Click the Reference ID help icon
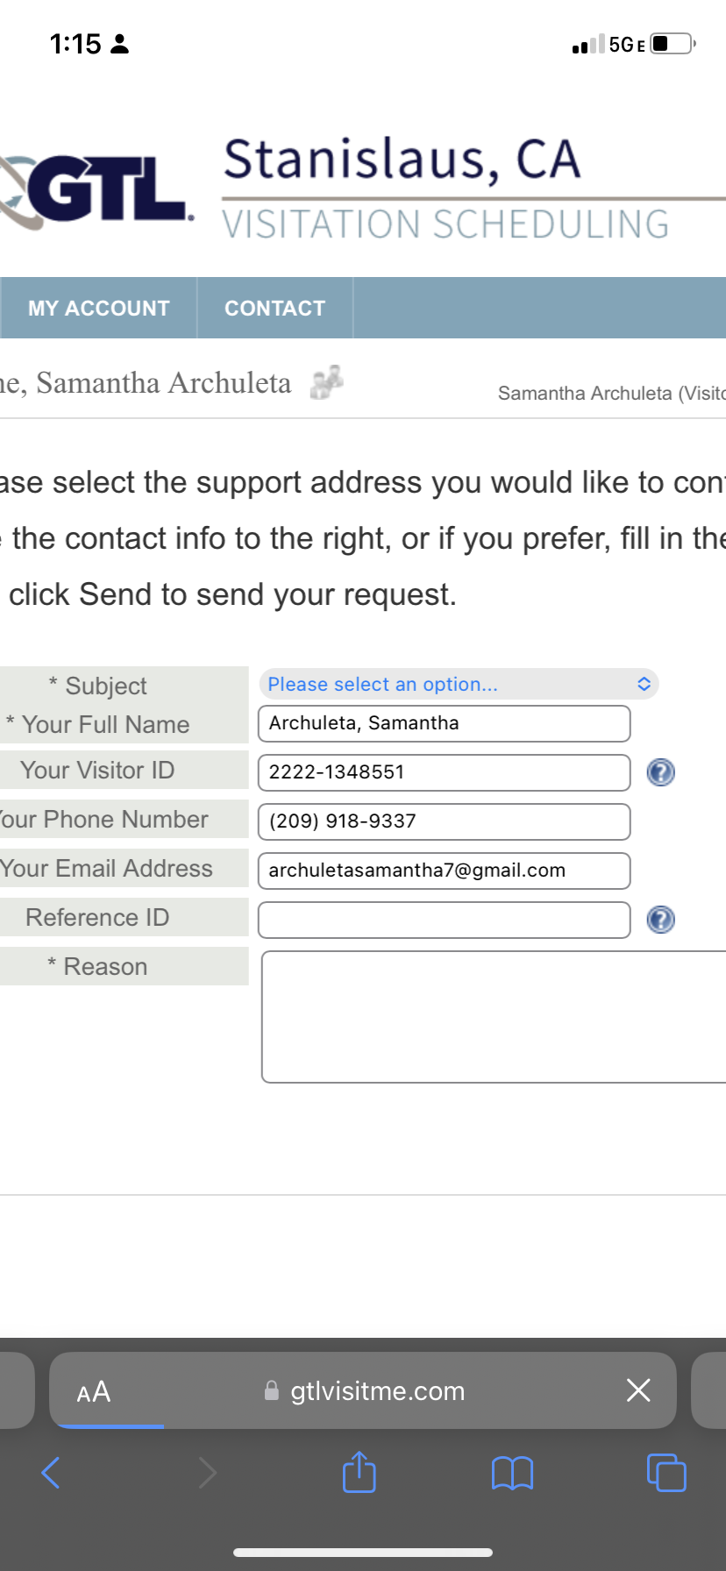Viewport: 726px width, 1571px height. click(660, 920)
